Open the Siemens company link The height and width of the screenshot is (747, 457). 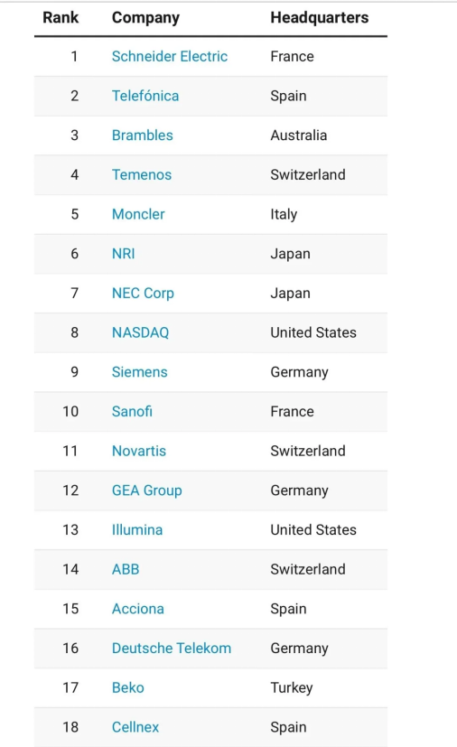coord(140,372)
